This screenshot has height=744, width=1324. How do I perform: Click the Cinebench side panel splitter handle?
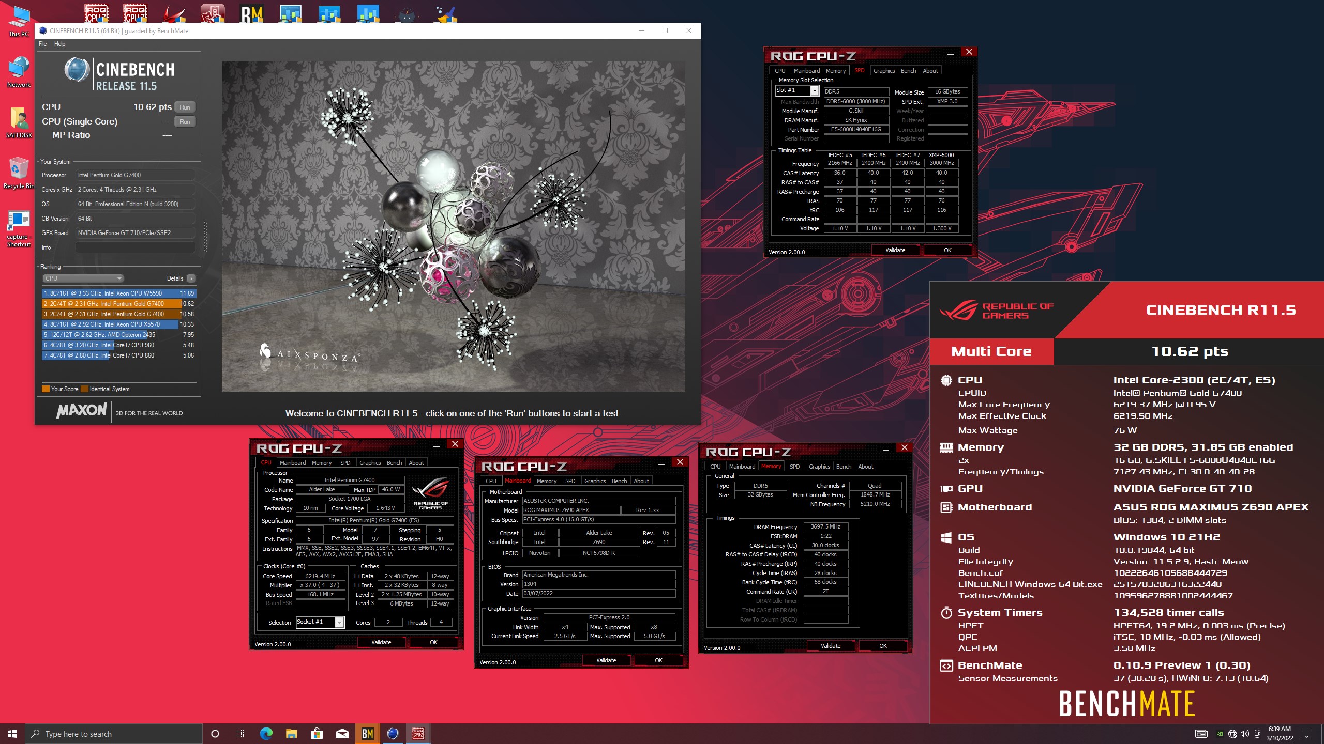(x=205, y=237)
